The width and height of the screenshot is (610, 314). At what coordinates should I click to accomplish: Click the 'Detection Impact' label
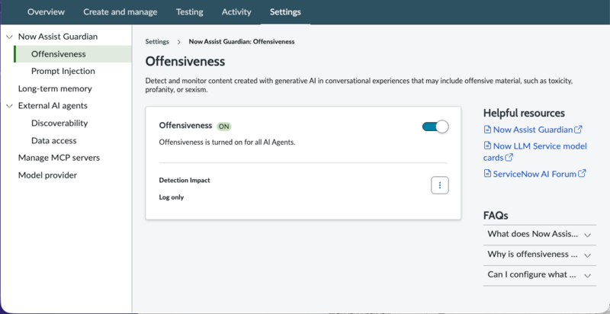click(x=185, y=181)
